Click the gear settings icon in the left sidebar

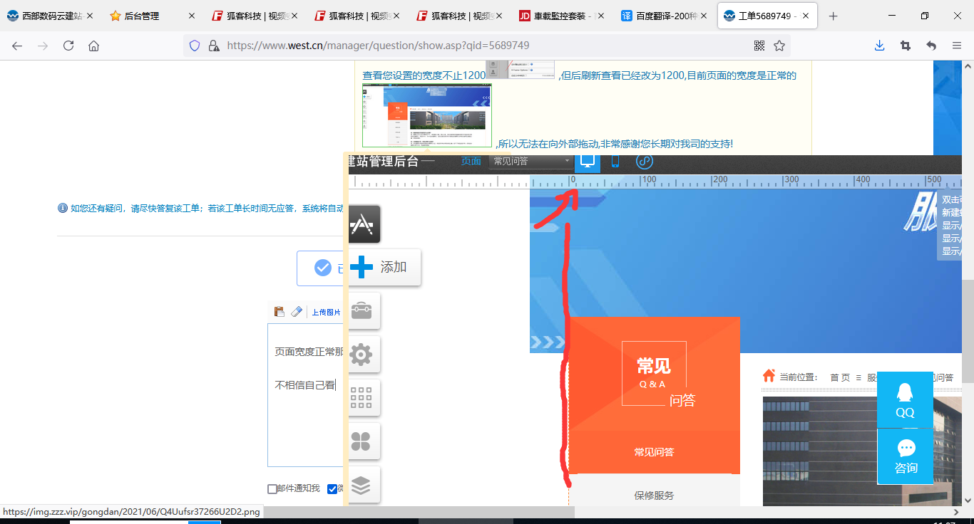tap(362, 354)
